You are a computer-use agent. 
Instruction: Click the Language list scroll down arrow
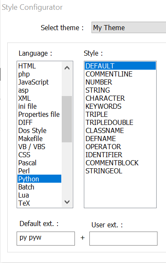tap(67, 202)
